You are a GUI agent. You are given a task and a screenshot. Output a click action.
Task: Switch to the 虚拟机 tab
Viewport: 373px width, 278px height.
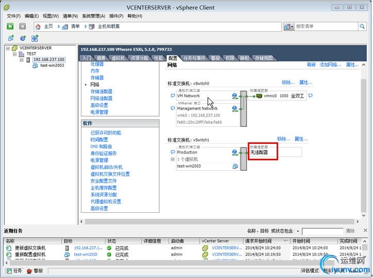118,58
